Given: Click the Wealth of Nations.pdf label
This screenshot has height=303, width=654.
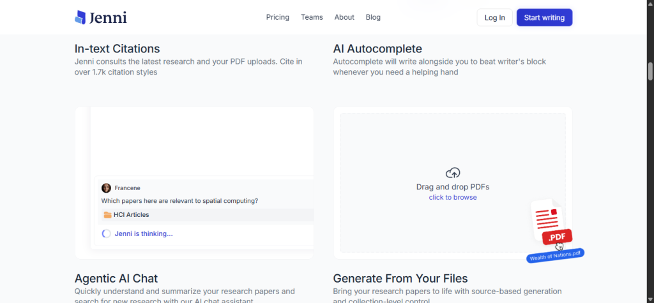Looking at the screenshot, I should [x=555, y=255].
